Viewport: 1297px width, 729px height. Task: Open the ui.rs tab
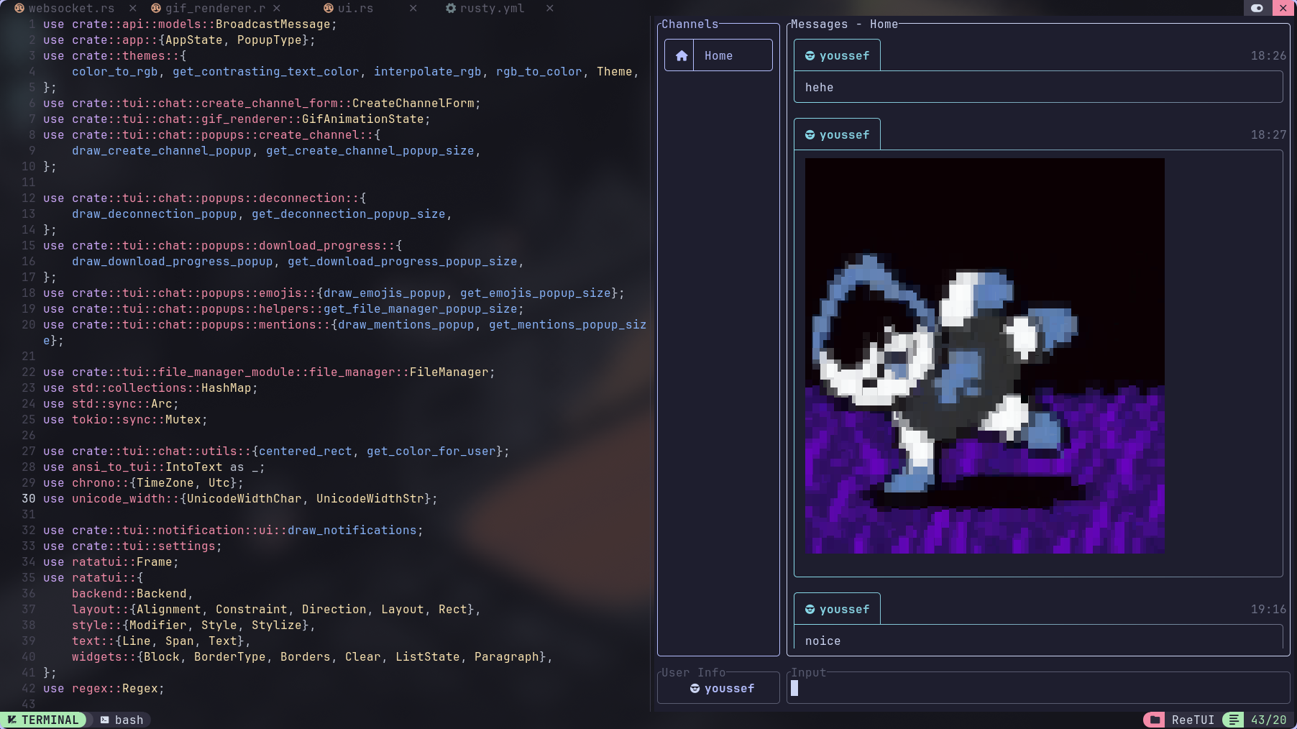(x=356, y=8)
